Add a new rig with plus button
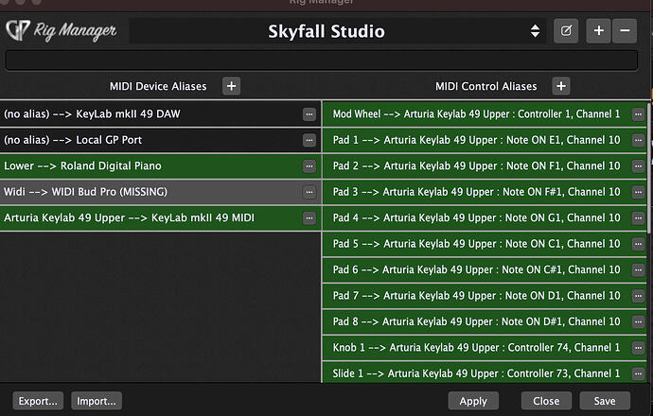The image size is (653, 416). tap(599, 31)
